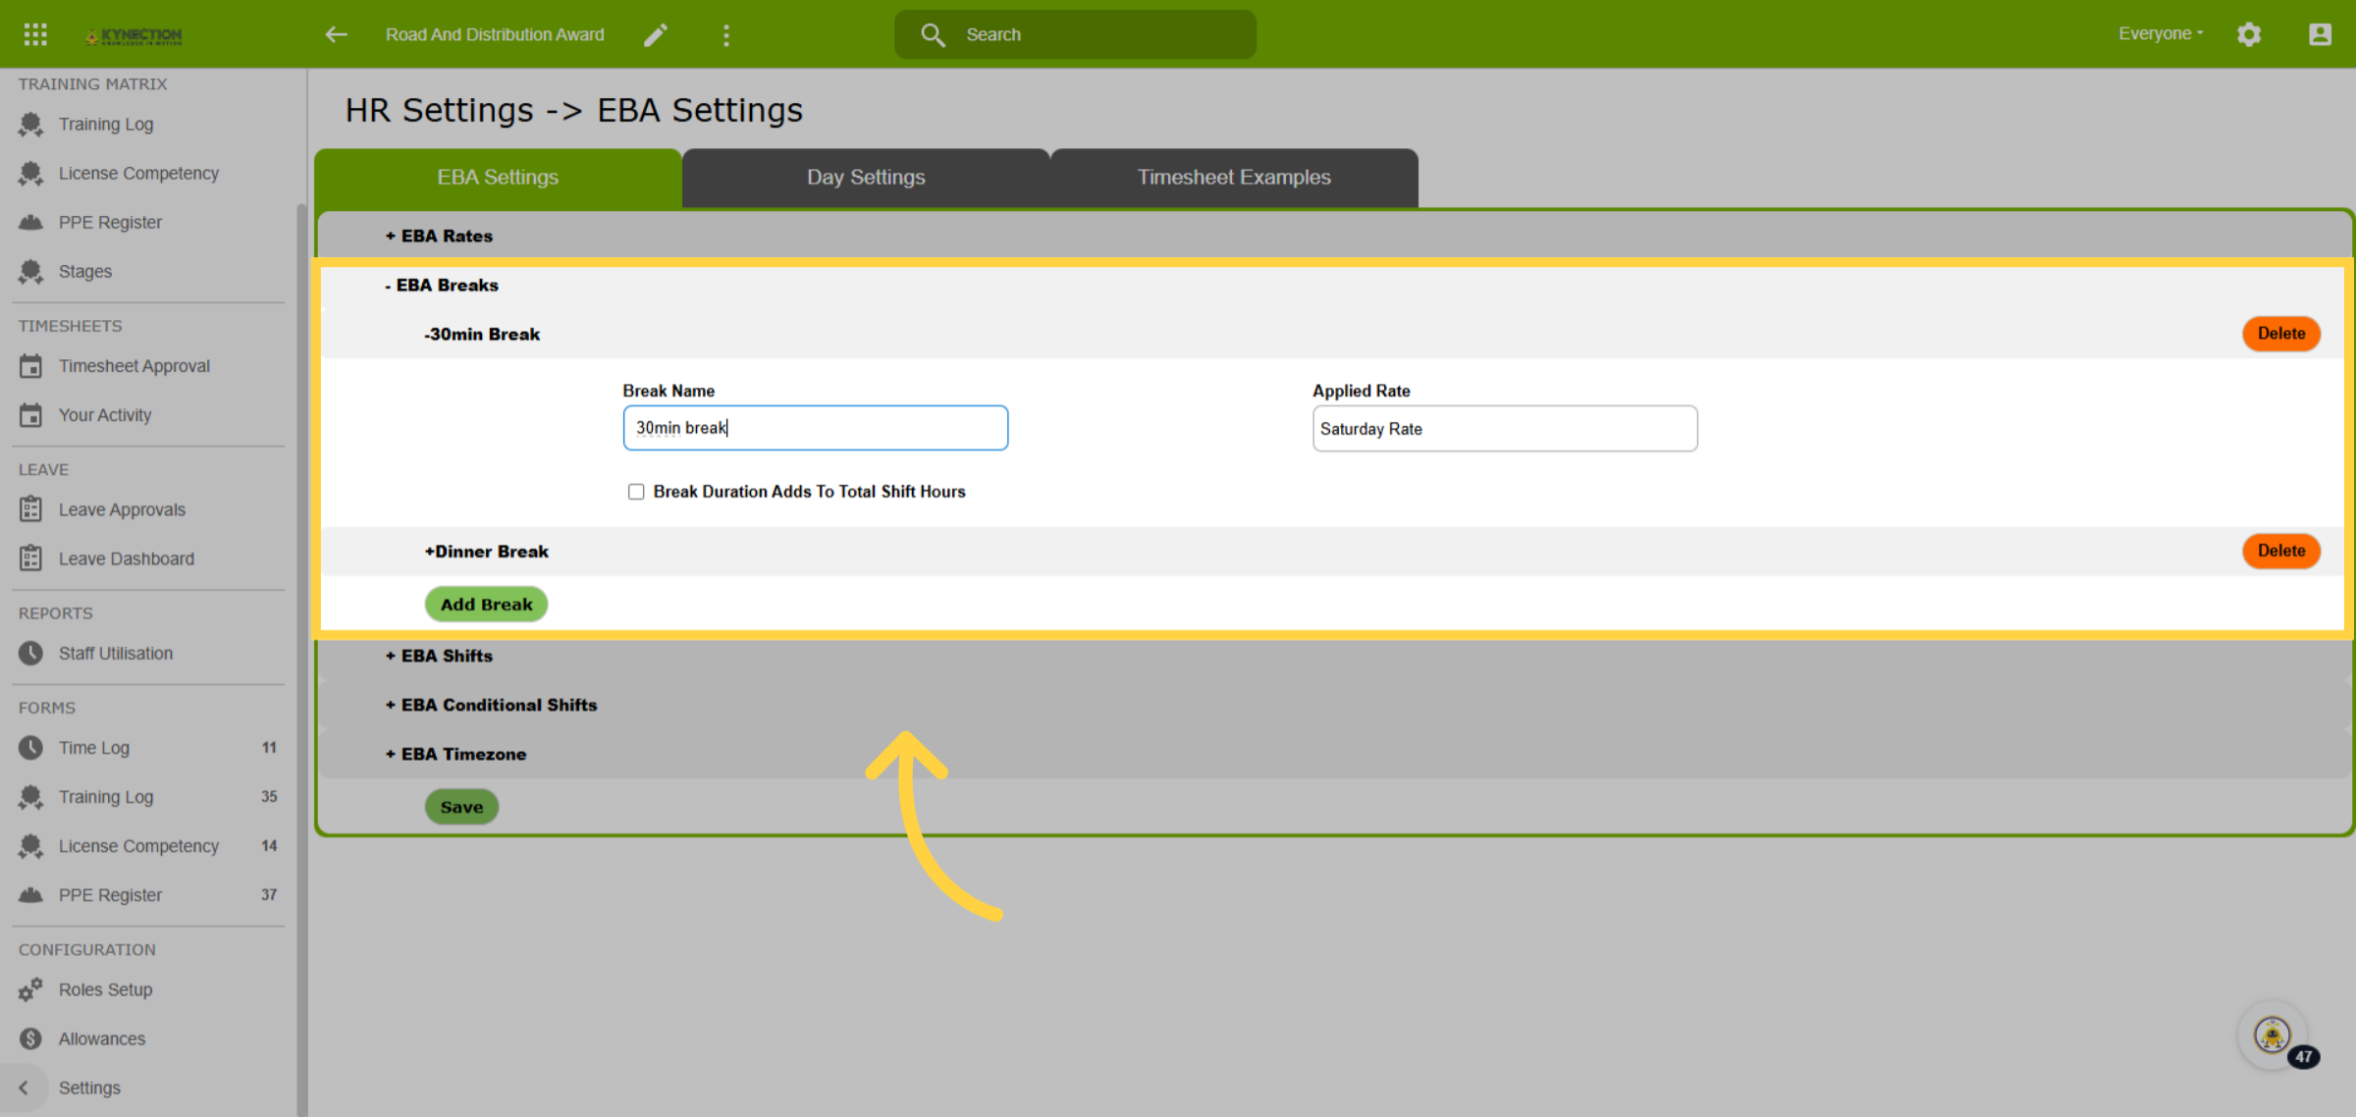
Task: Click the 14 count beside License Competency
Action: click(x=269, y=846)
